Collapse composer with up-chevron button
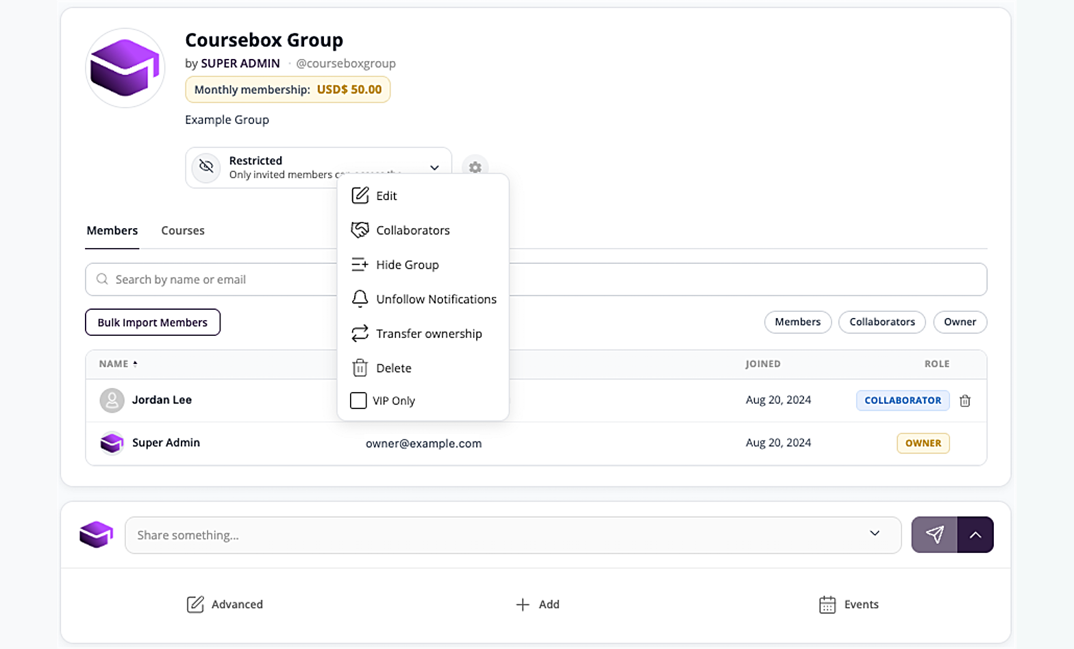This screenshot has height=649, width=1074. (975, 535)
